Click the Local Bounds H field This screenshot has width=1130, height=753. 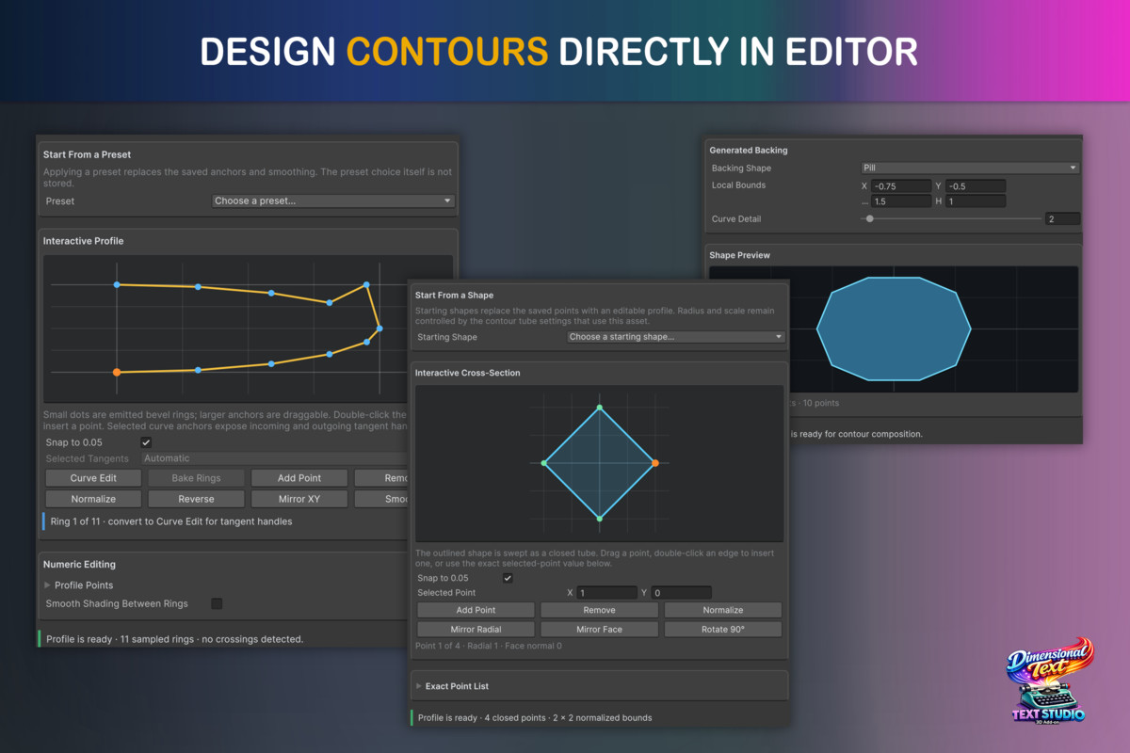(976, 201)
